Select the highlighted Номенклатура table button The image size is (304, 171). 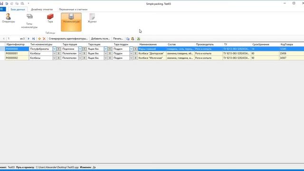tap(71, 22)
